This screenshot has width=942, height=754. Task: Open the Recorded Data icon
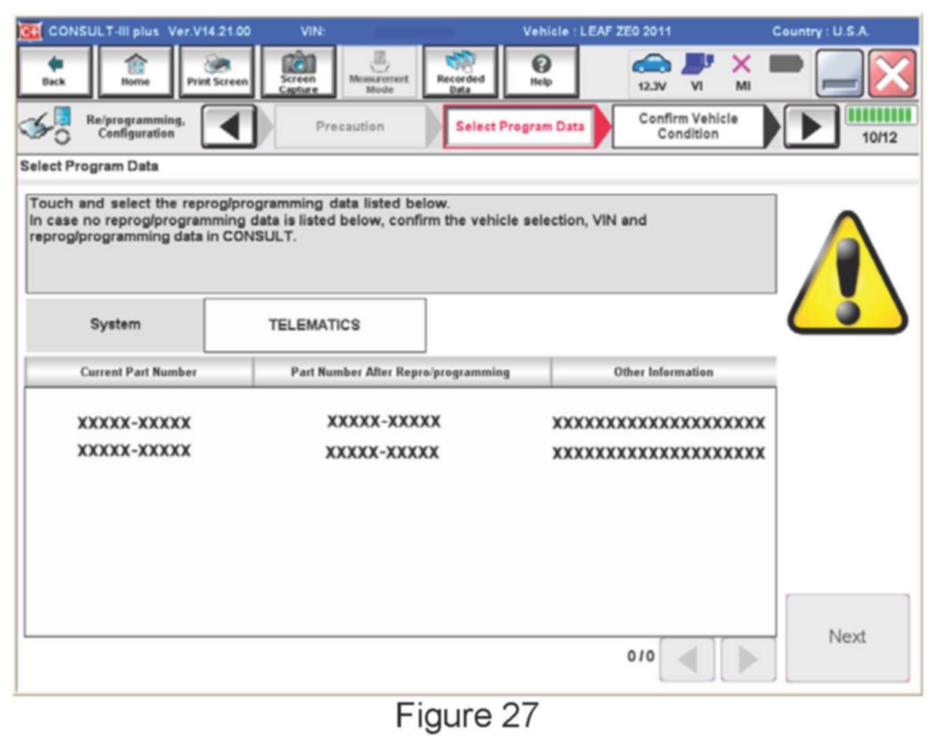pos(460,71)
